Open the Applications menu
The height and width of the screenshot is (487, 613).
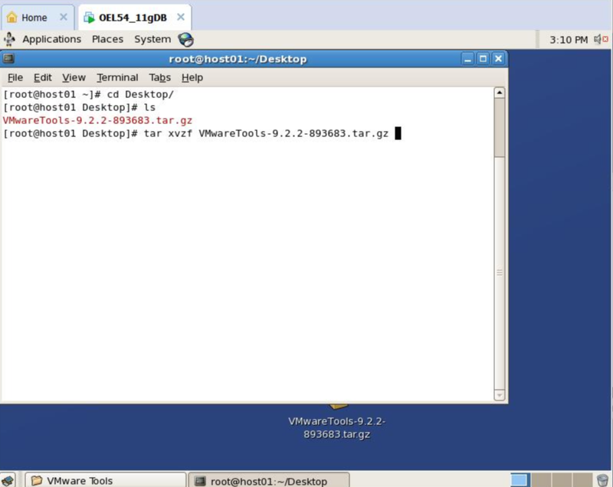pos(51,40)
